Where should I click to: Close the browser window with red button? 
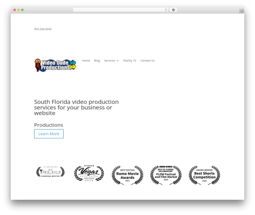point(15,10)
